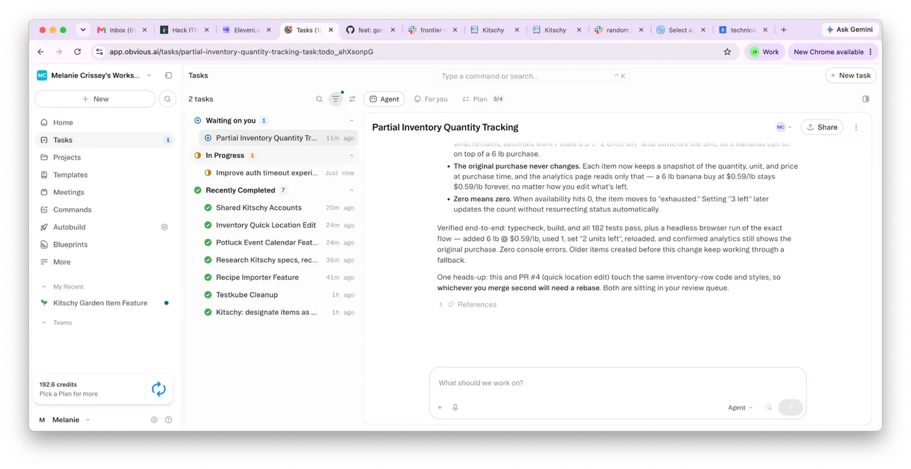This screenshot has height=469, width=911.
Task: Open Kitschy Garden Item Feature
Action: [100, 303]
